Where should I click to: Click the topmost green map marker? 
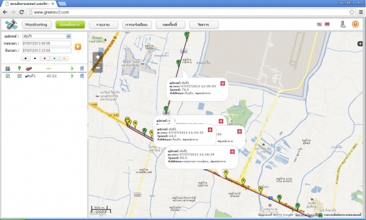187,35
